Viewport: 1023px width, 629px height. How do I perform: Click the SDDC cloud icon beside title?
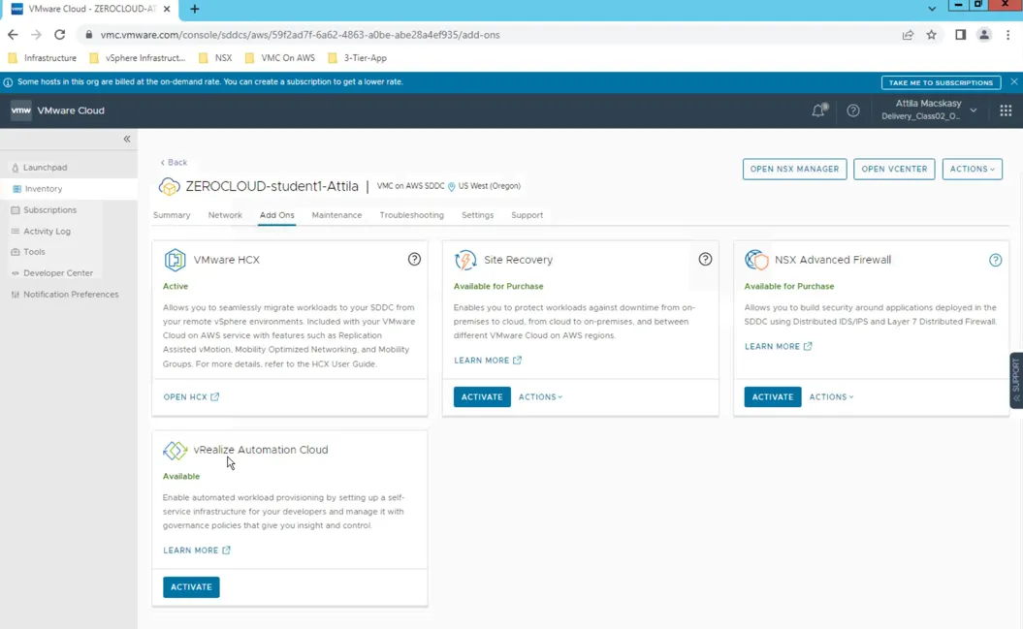(169, 186)
